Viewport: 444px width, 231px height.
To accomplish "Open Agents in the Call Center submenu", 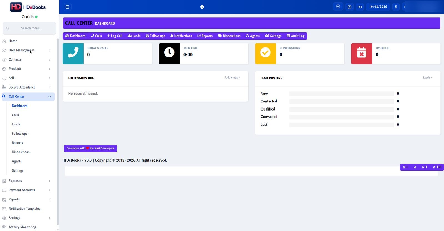I will tap(17, 161).
